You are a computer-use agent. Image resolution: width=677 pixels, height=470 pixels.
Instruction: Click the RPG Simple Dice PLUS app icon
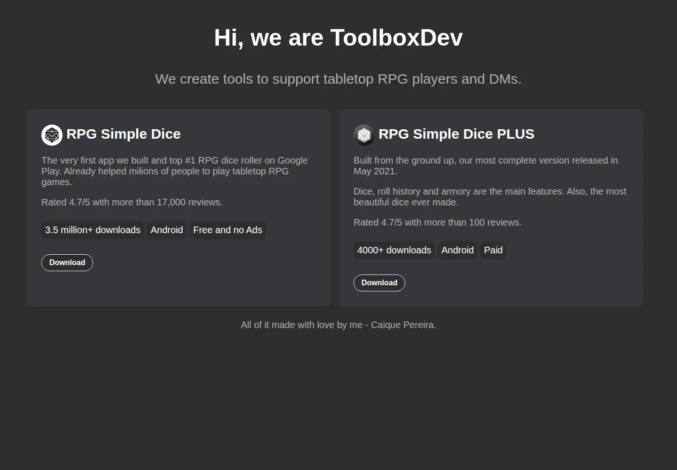coord(364,135)
